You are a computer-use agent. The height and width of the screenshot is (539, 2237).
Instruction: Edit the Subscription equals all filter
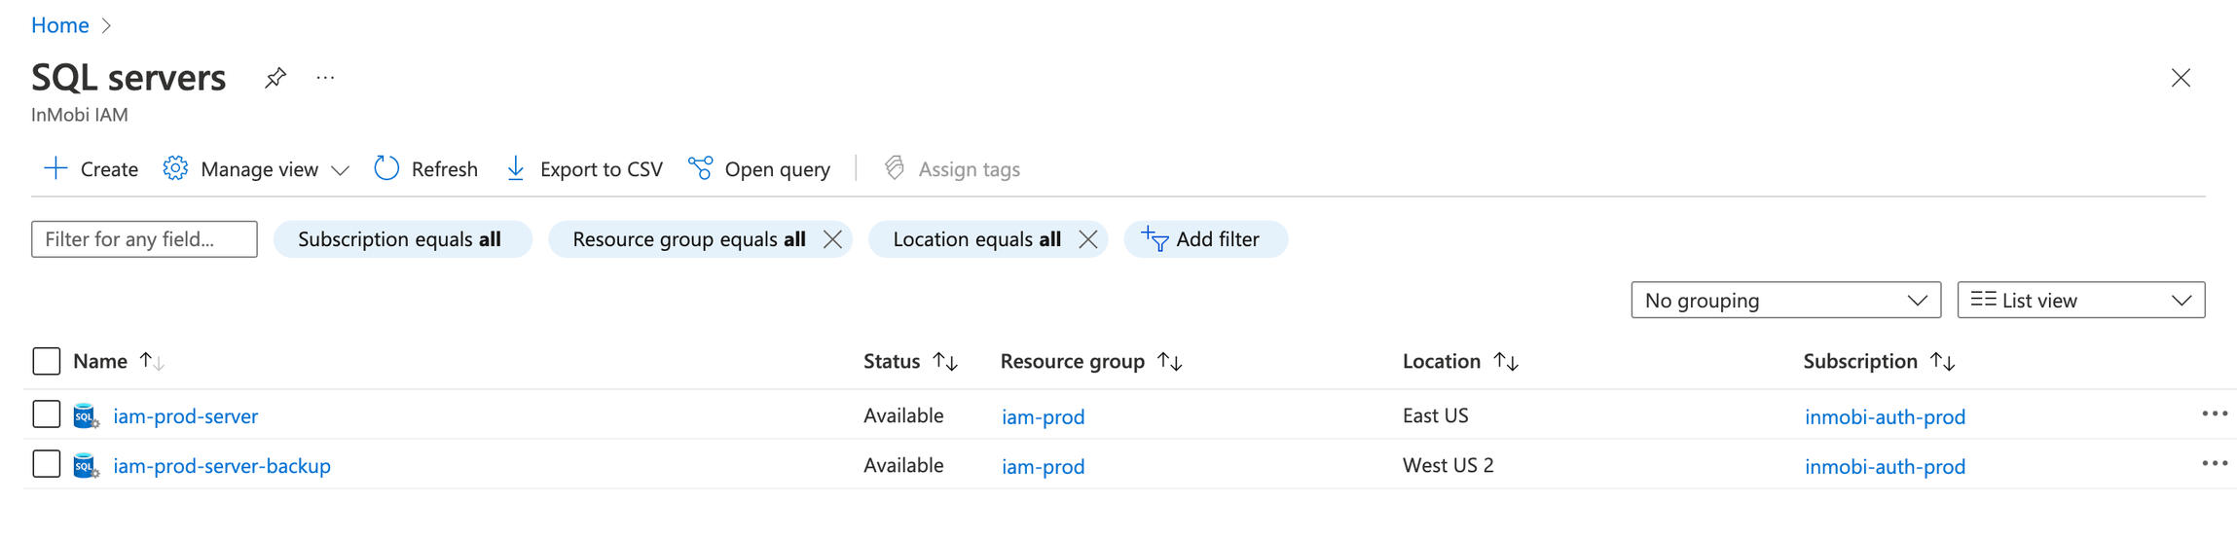point(402,239)
